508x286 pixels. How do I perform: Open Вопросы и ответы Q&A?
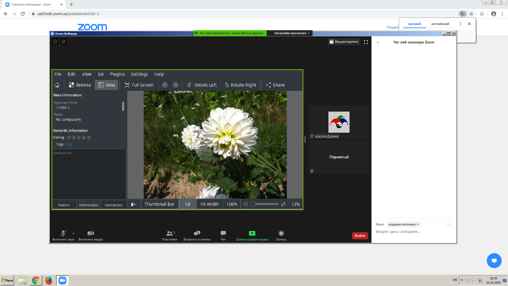(x=197, y=236)
